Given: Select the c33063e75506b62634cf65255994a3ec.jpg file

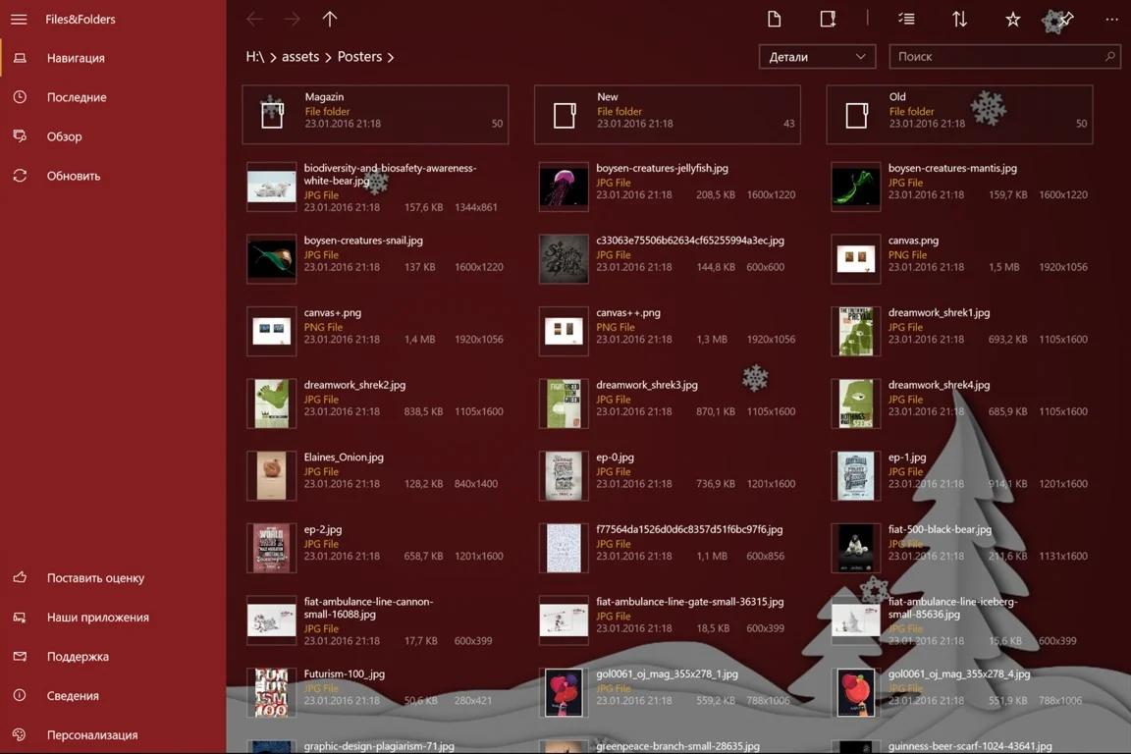Looking at the screenshot, I should [668, 258].
